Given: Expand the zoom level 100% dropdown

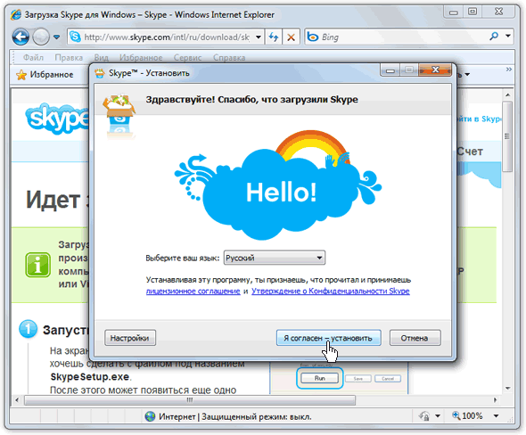Looking at the screenshot, I should [496, 416].
